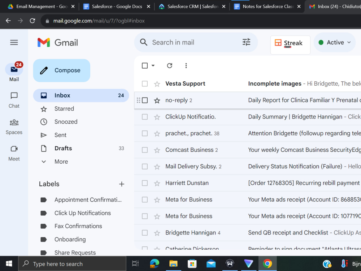Switch to Salesforce CRM browser tab

(x=193, y=7)
